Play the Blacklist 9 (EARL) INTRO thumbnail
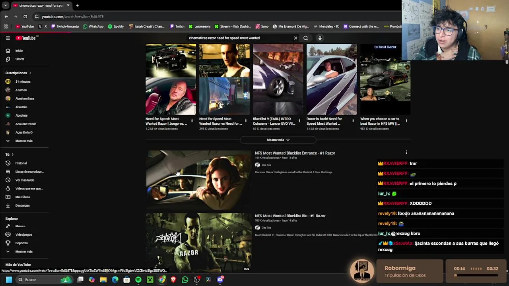The height and width of the screenshot is (286, 509). [278, 79]
